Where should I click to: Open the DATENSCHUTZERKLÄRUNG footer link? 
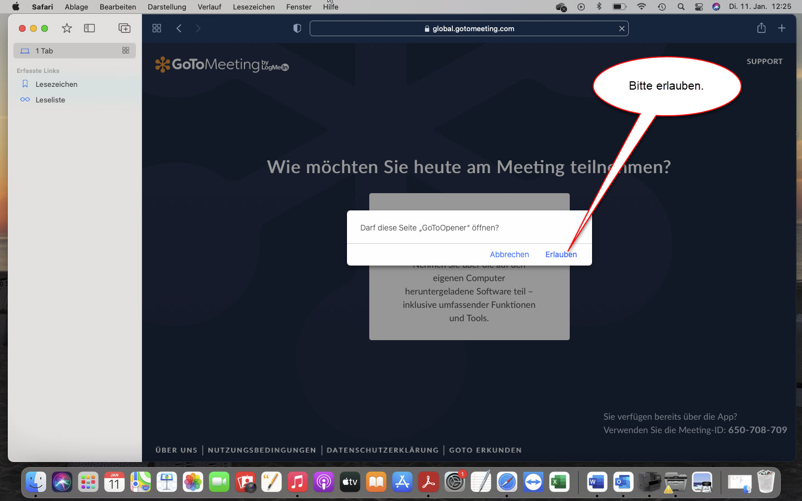click(x=383, y=450)
